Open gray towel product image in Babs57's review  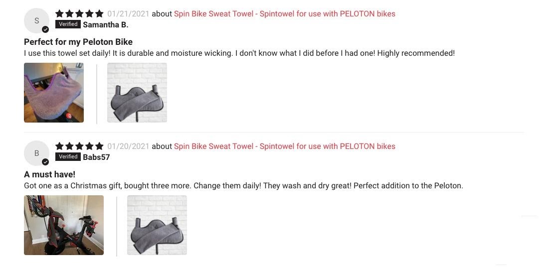(157, 225)
